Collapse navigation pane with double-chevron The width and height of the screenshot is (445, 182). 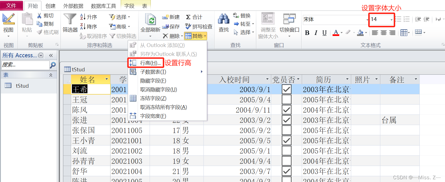tap(51, 55)
